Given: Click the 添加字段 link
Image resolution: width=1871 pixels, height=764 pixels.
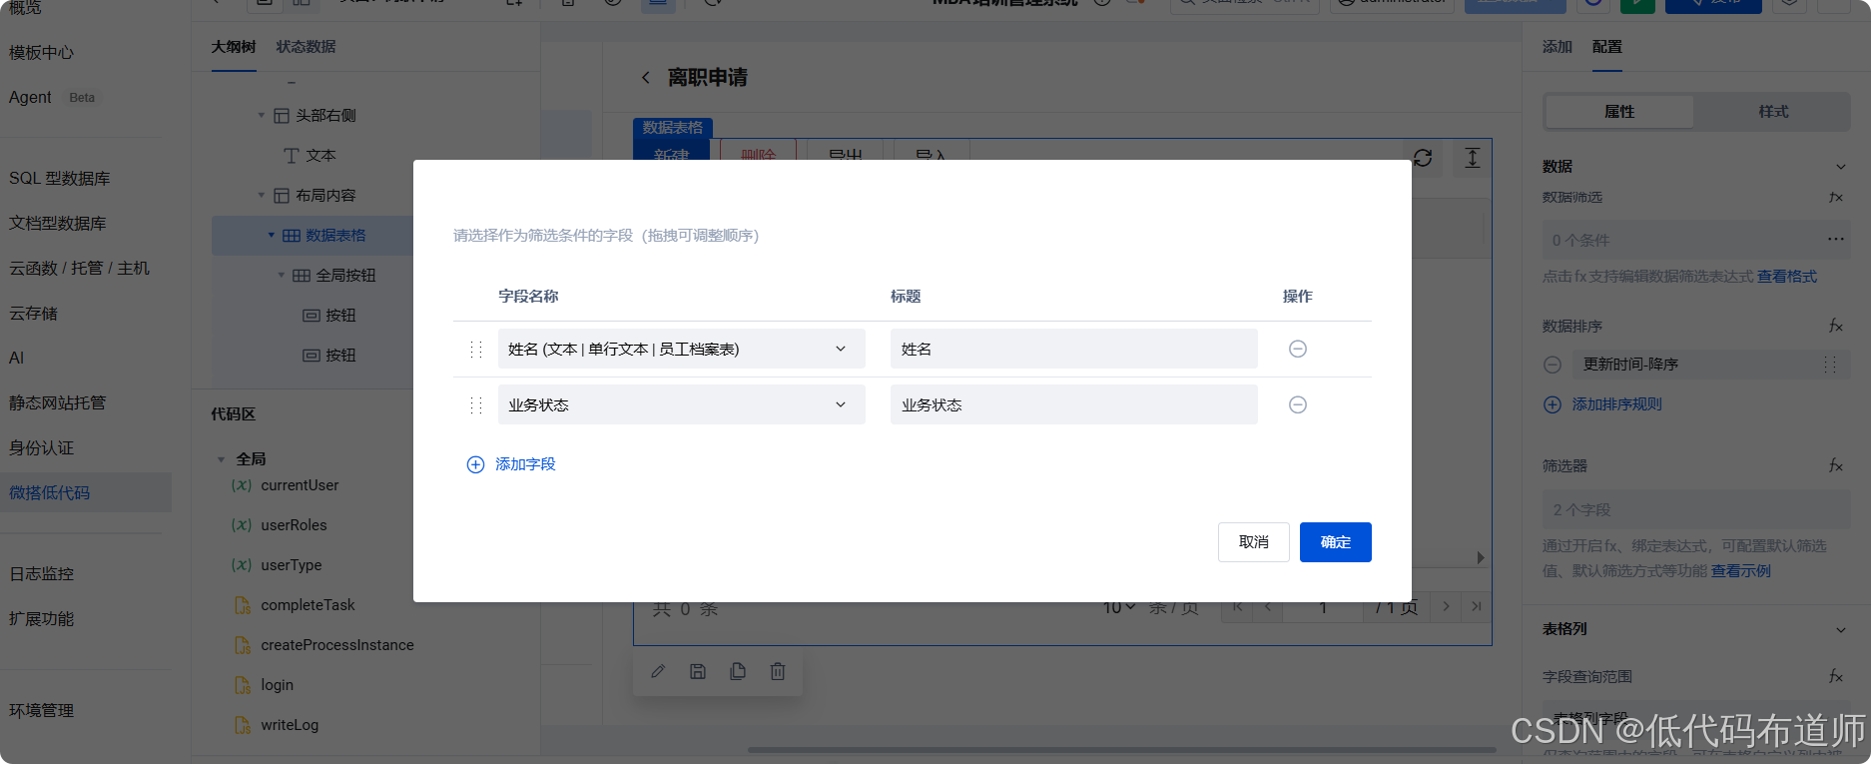Looking at the screenshot, I should (525, 464).
